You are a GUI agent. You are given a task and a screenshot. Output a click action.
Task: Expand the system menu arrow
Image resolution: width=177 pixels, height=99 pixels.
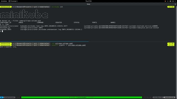pyautogui.click(x=175, y=1)
